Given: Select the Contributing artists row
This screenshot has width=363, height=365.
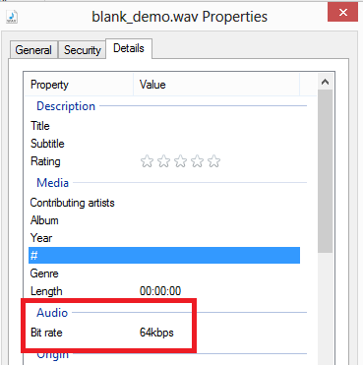Looking at the screenshot, I should [164, 203].
